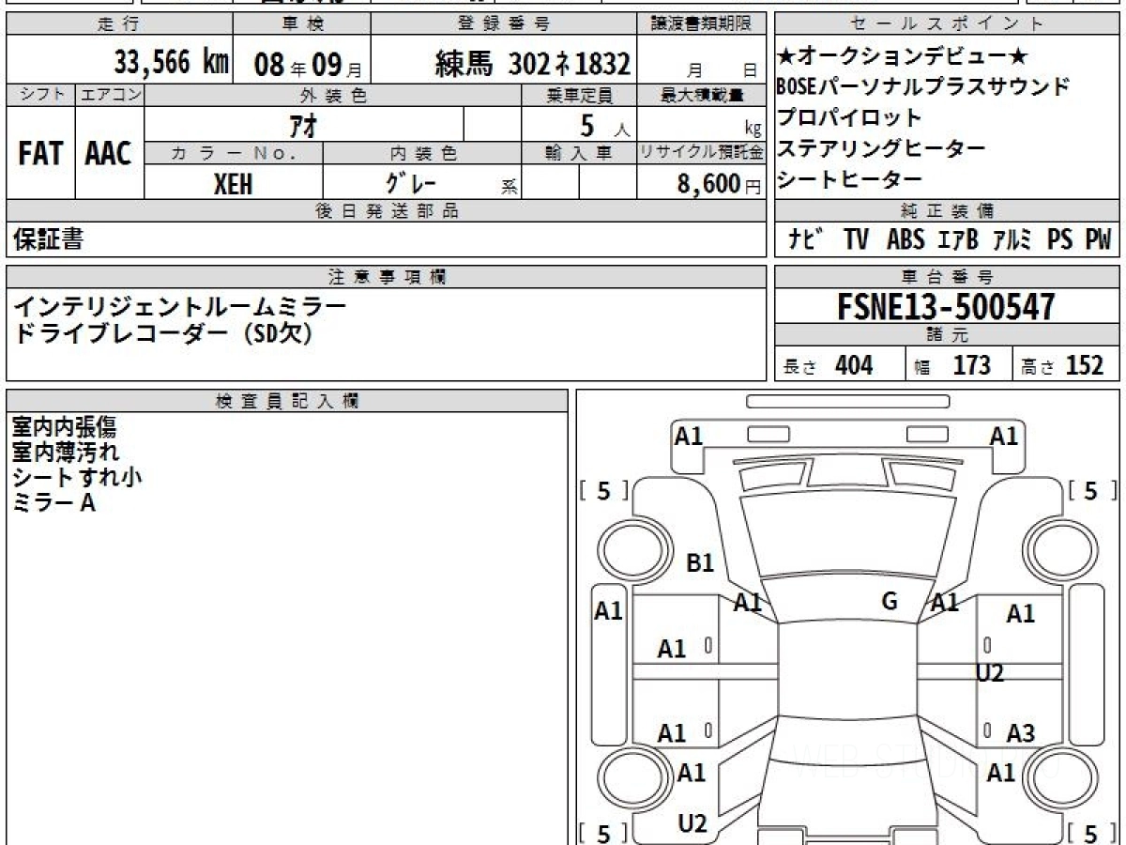
Task: Select the B1 mark on the hood
Action: point(700,563)
